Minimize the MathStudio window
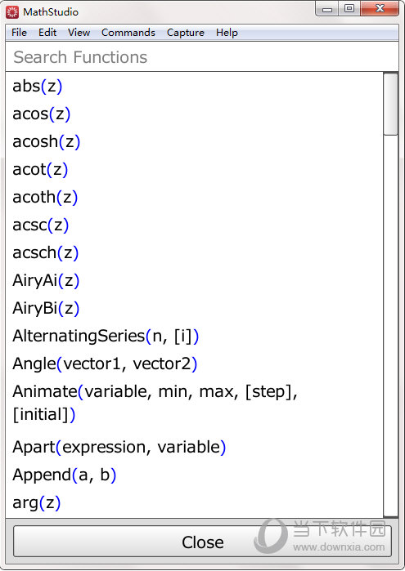 (327, 9)
